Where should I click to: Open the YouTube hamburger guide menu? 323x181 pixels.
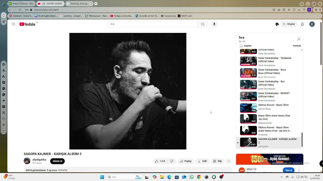tap(13, 24)
